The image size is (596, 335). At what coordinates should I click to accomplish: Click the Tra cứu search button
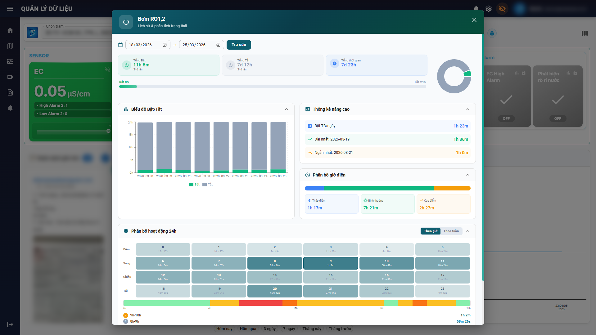click(239, 45)
